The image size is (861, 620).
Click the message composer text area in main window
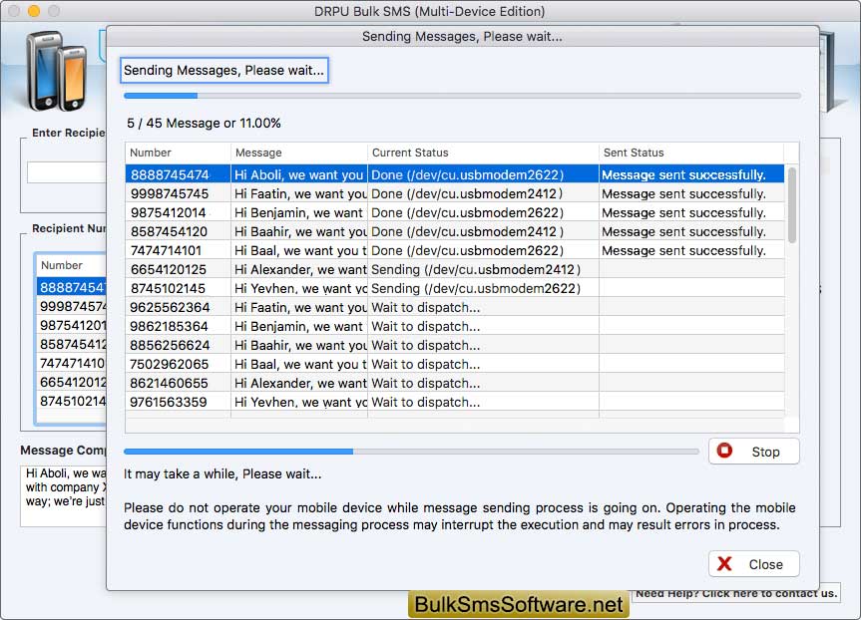pyautogui.click(x=64, y=496)
